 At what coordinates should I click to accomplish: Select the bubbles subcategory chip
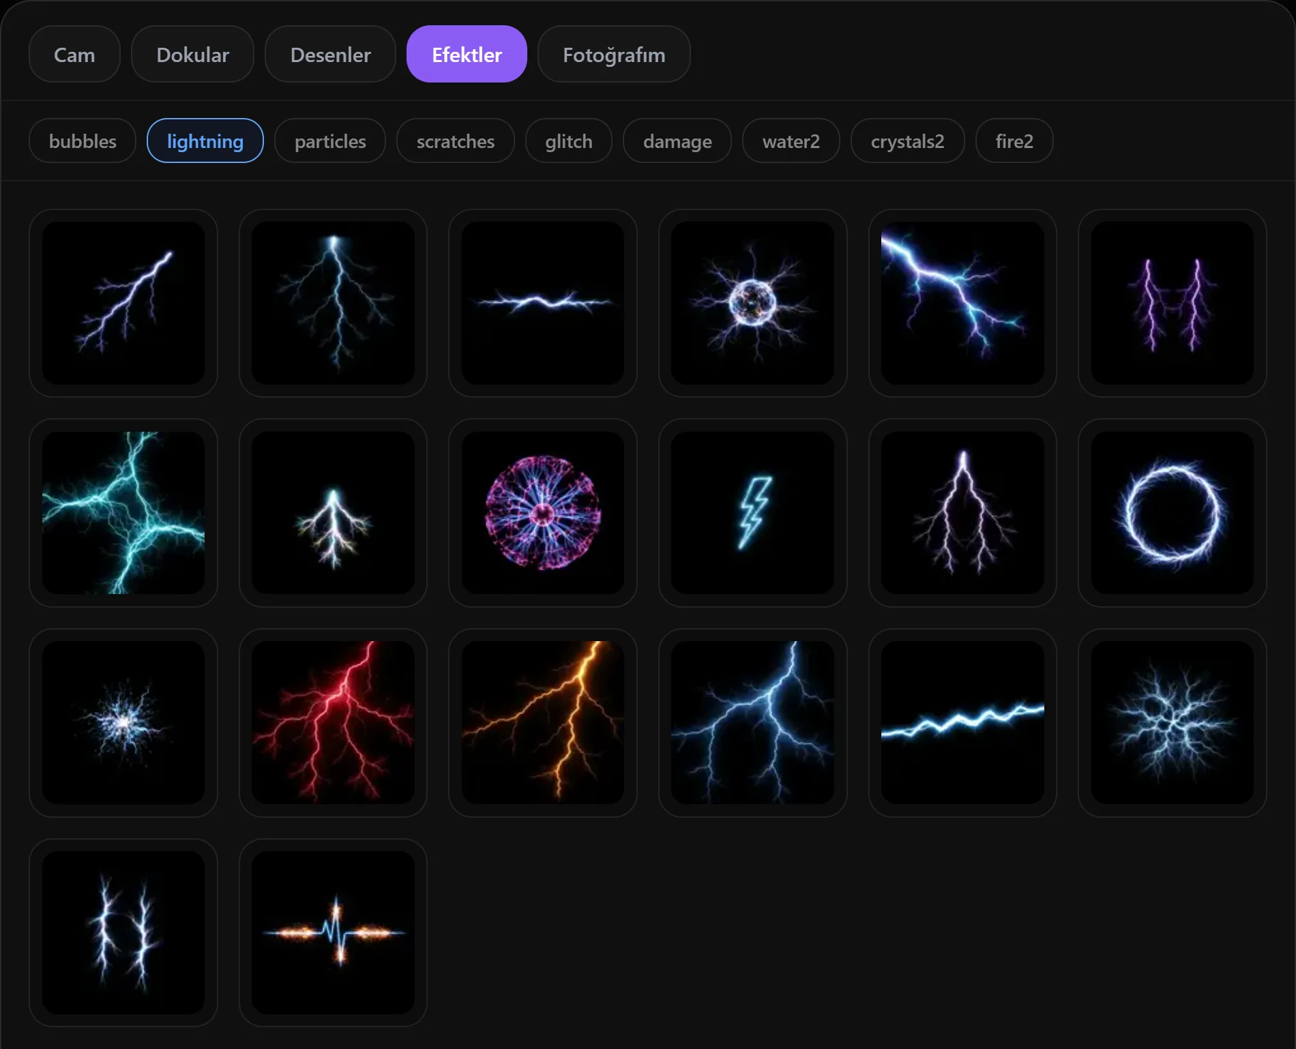[83, 141]
